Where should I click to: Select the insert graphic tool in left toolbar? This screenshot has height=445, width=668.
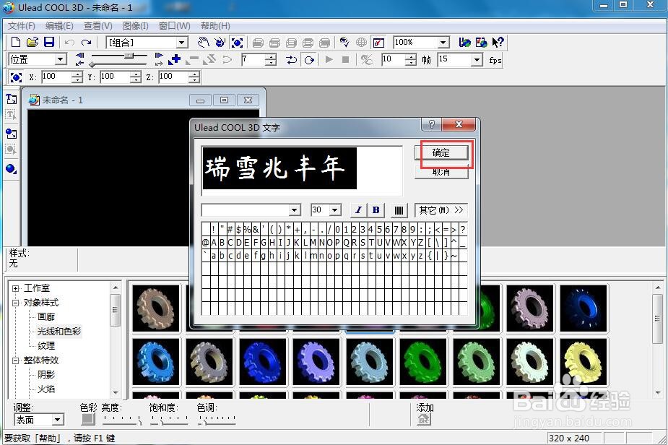(x=11, y=134)
